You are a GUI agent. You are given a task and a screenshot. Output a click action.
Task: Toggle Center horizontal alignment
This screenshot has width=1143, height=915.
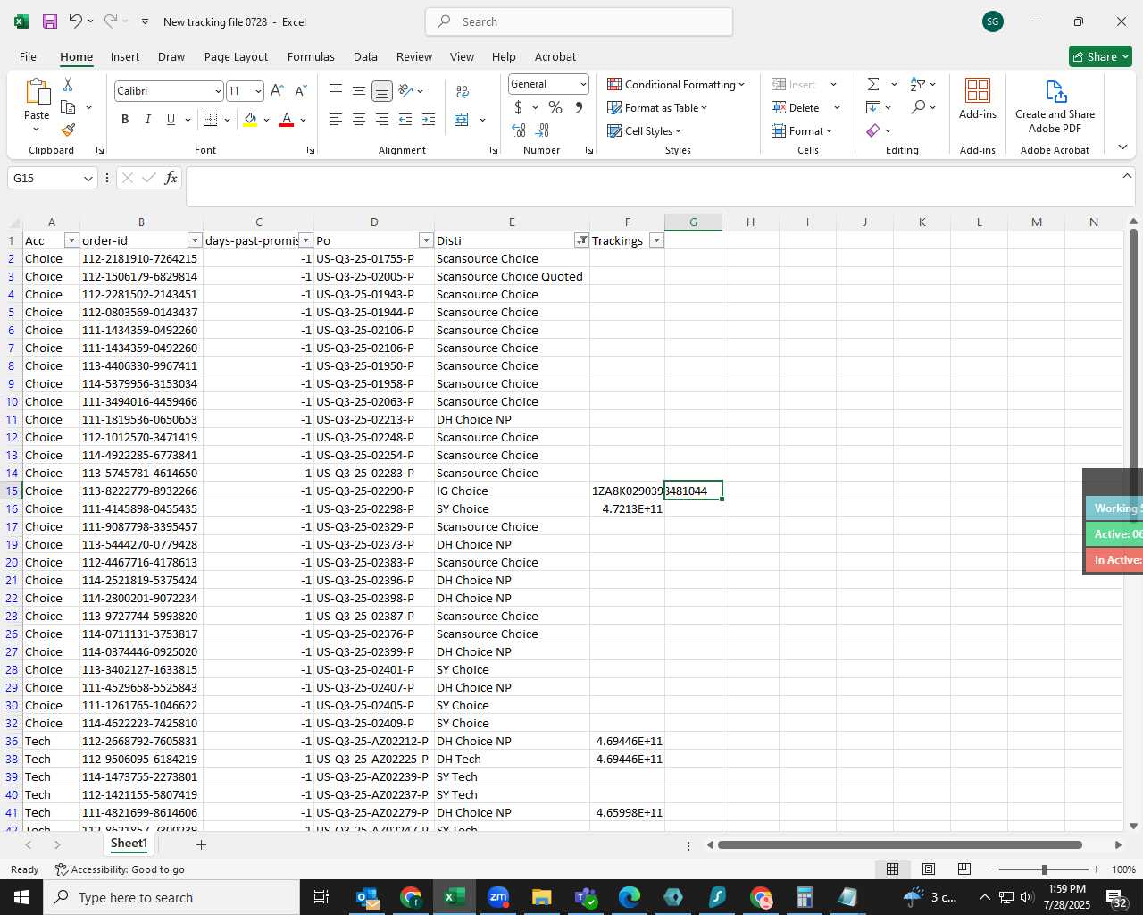click(359, 119)
